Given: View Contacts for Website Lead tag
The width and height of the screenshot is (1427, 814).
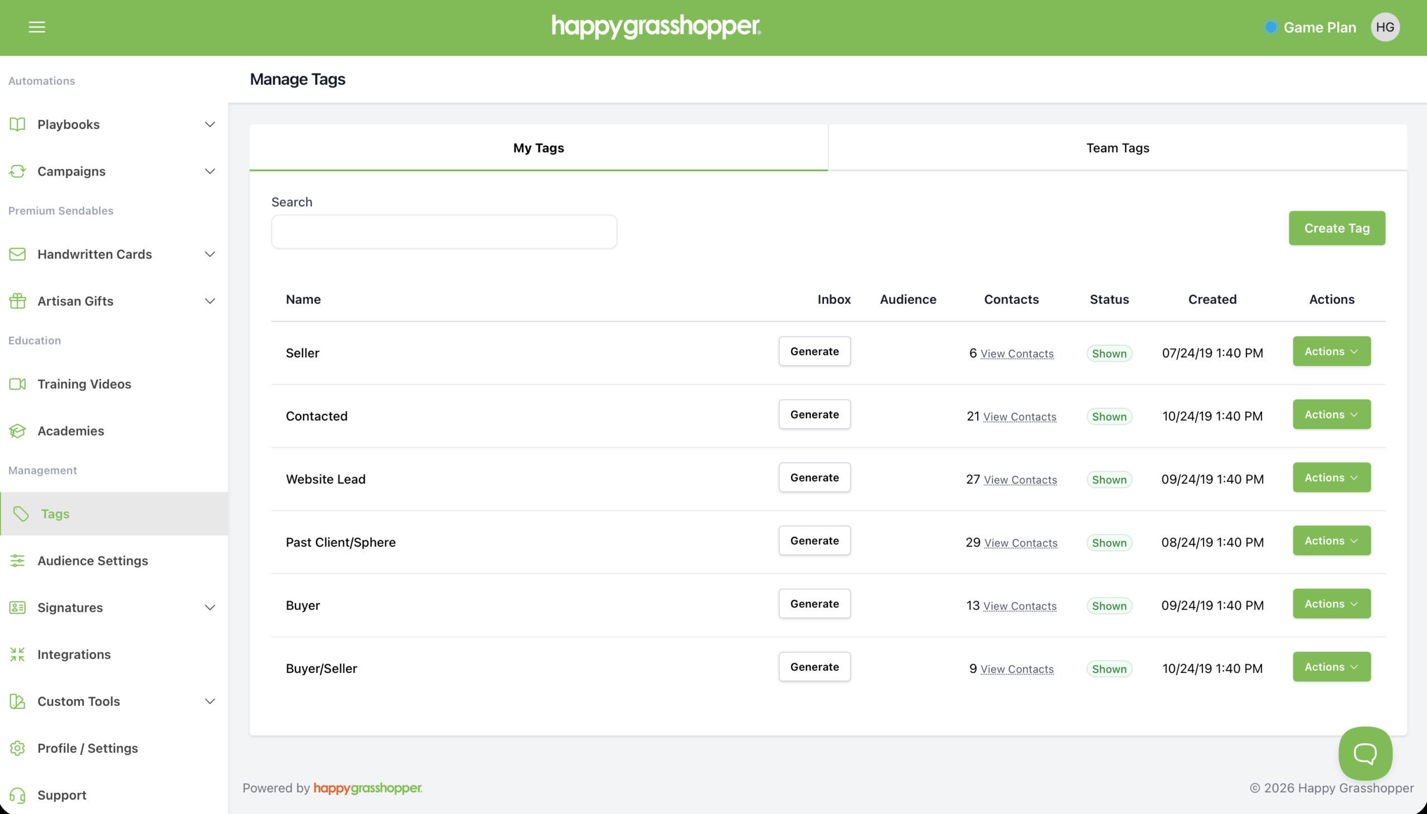Looking at the screenshot, I should [1020, 479].
